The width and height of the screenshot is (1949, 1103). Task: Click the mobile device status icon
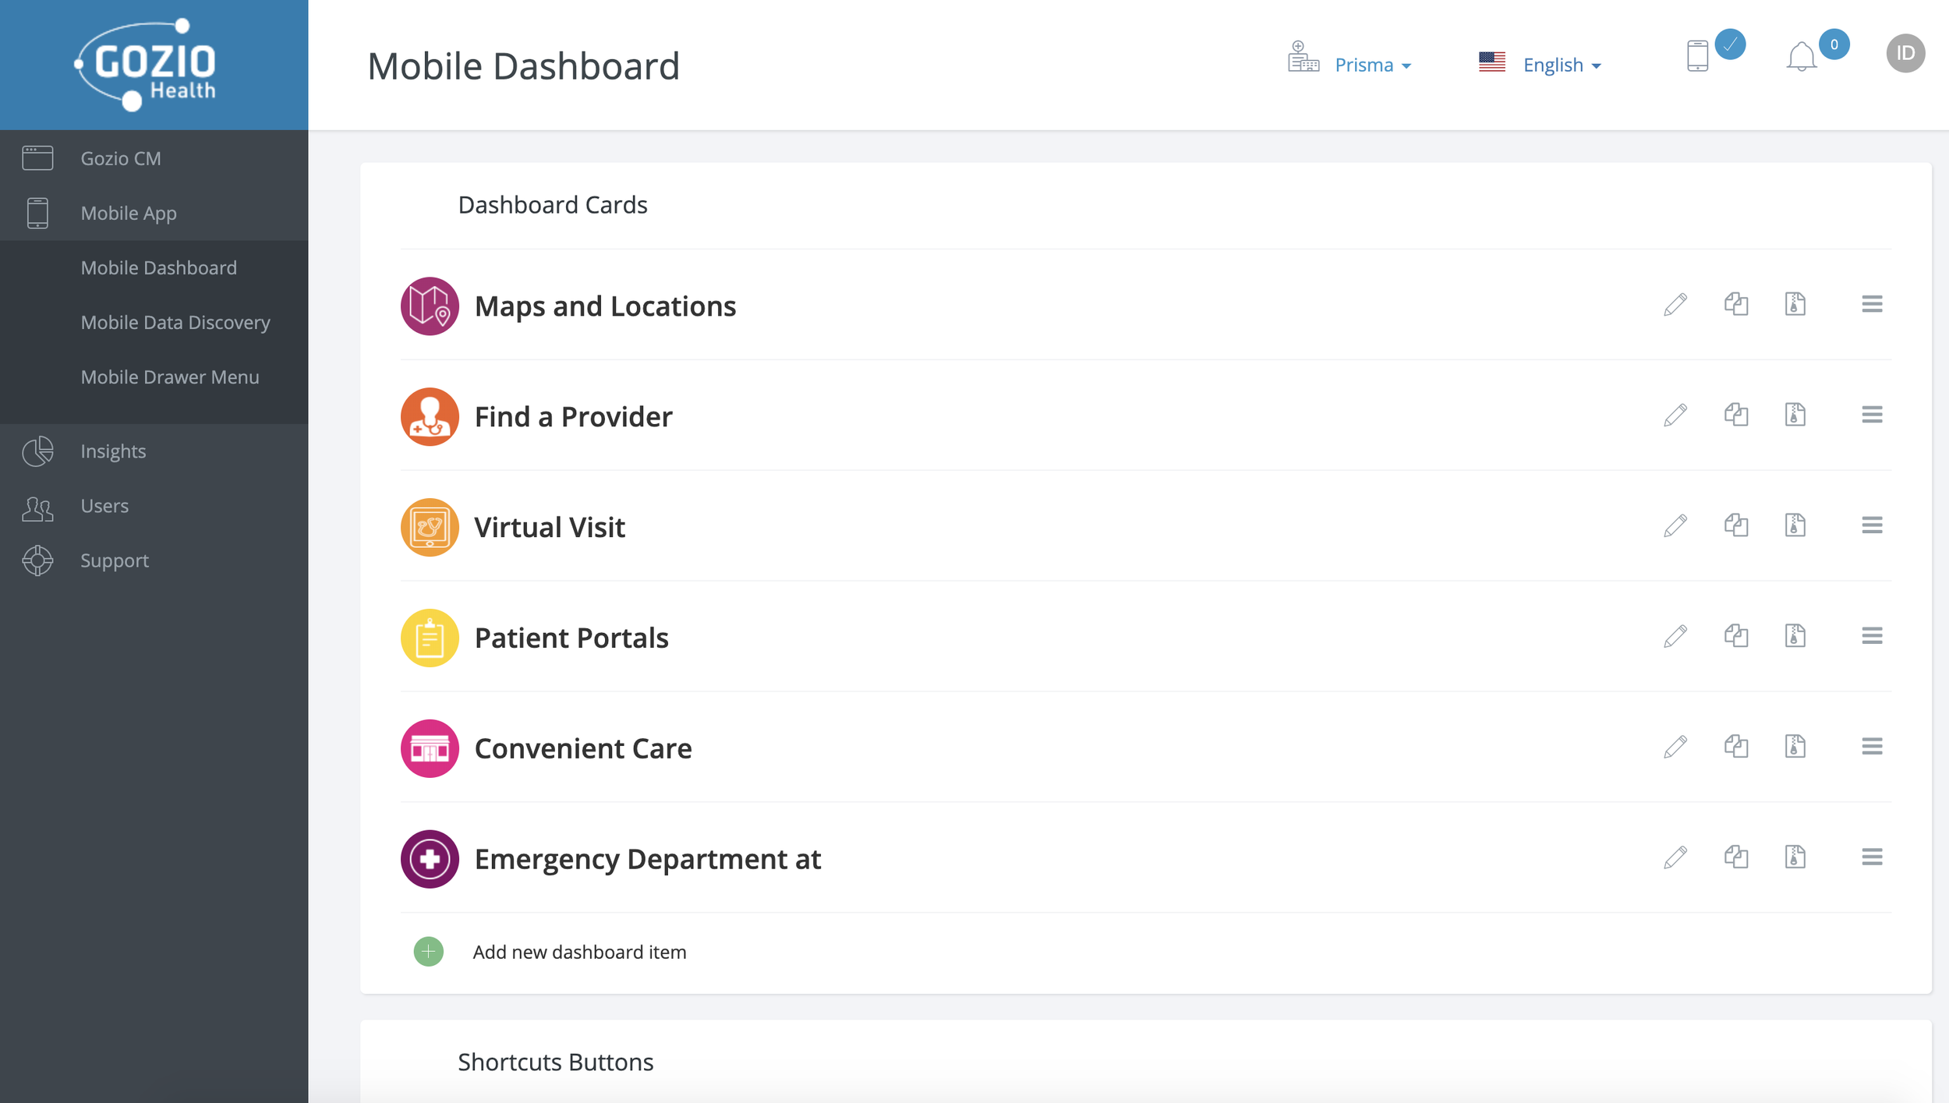pos(1697,56)
